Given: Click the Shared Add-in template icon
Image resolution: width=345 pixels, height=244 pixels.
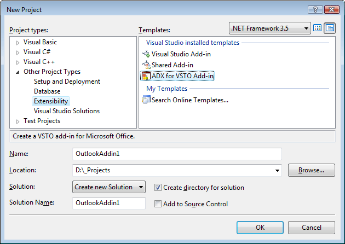Looking at the screenshot, I should pyautogui.click(x=146, y=65).
